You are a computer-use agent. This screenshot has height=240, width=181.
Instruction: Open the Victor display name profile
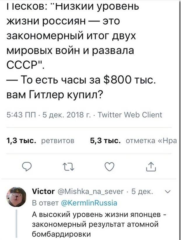(x=43, y=191)
